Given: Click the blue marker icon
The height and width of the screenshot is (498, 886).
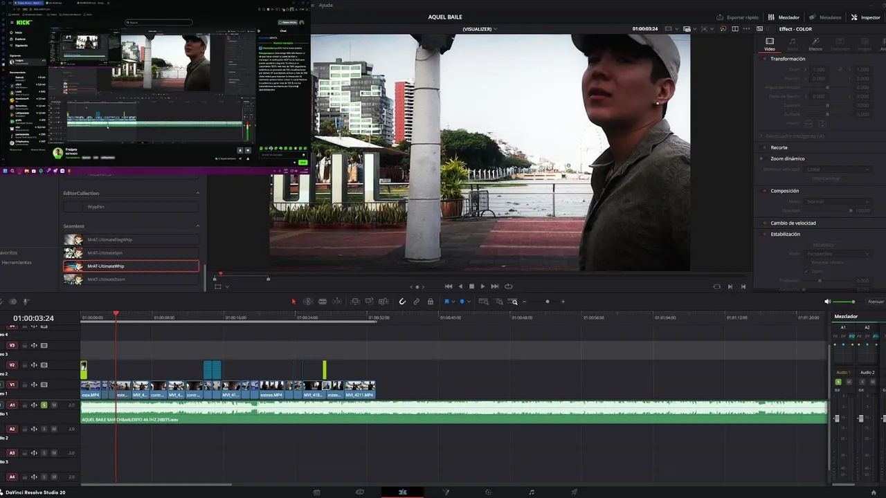Looking at the screenshot, I should click(462, 302).
